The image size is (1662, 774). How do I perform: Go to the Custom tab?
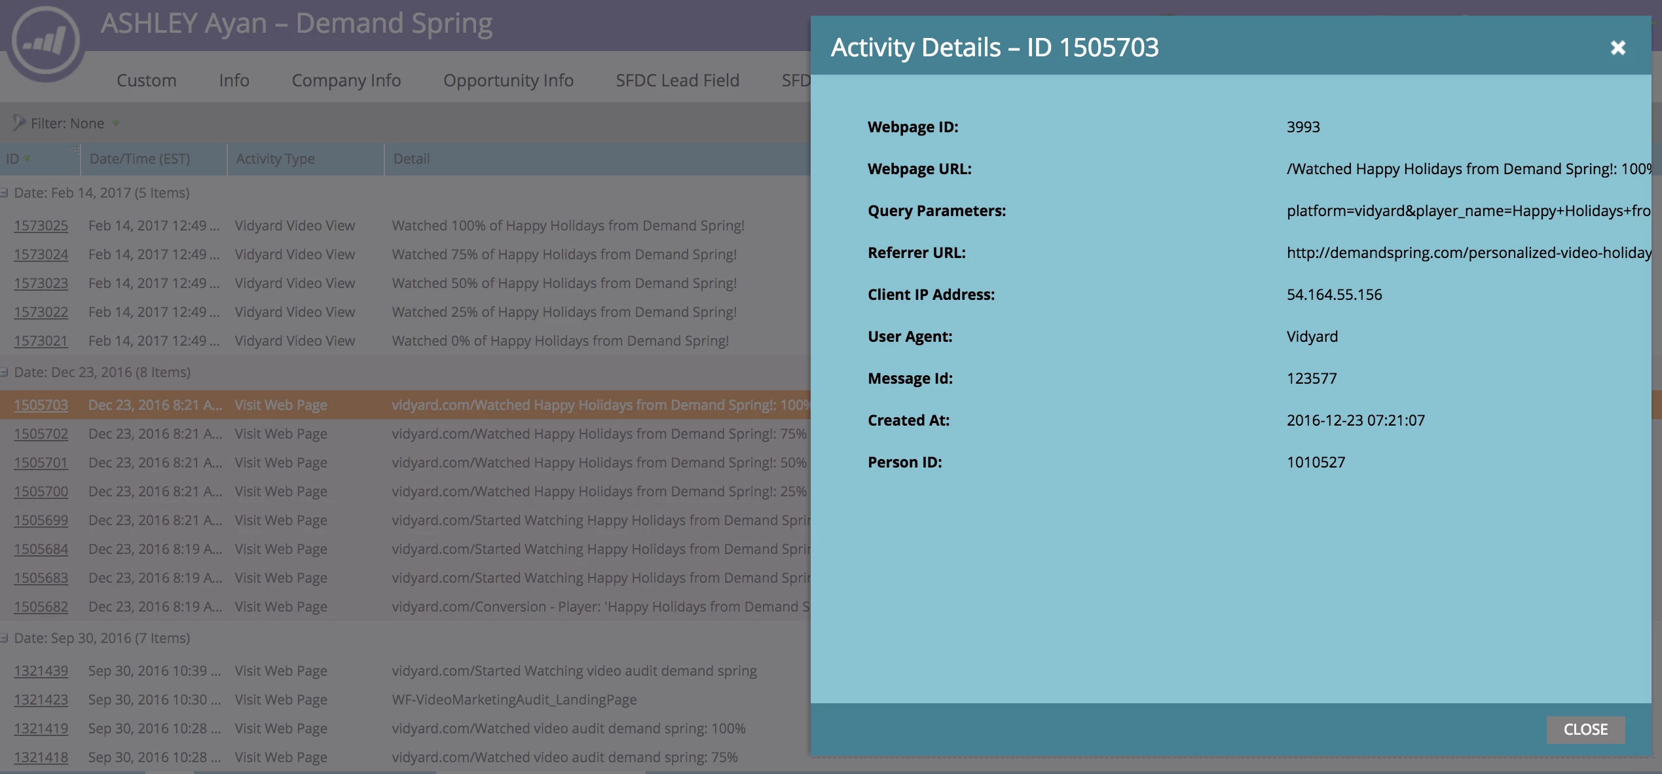point(146,80)
